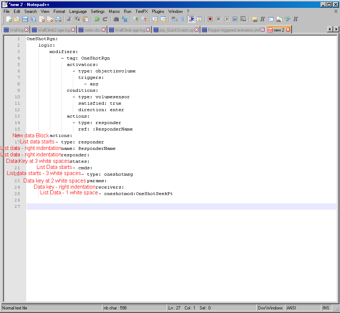Close document with menu bar X
The image size is (340, 313).
[x=336, y=11]
